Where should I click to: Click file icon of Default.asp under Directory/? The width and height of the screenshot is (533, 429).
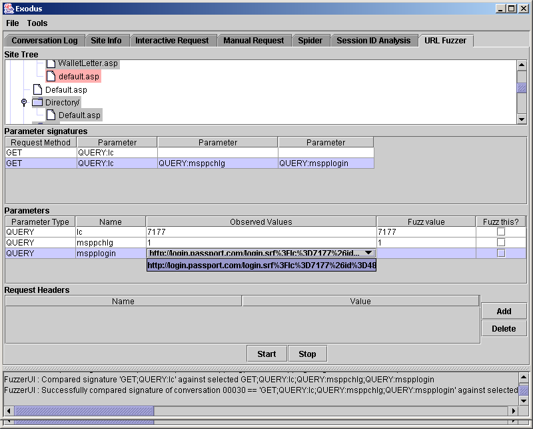(51, 115)
